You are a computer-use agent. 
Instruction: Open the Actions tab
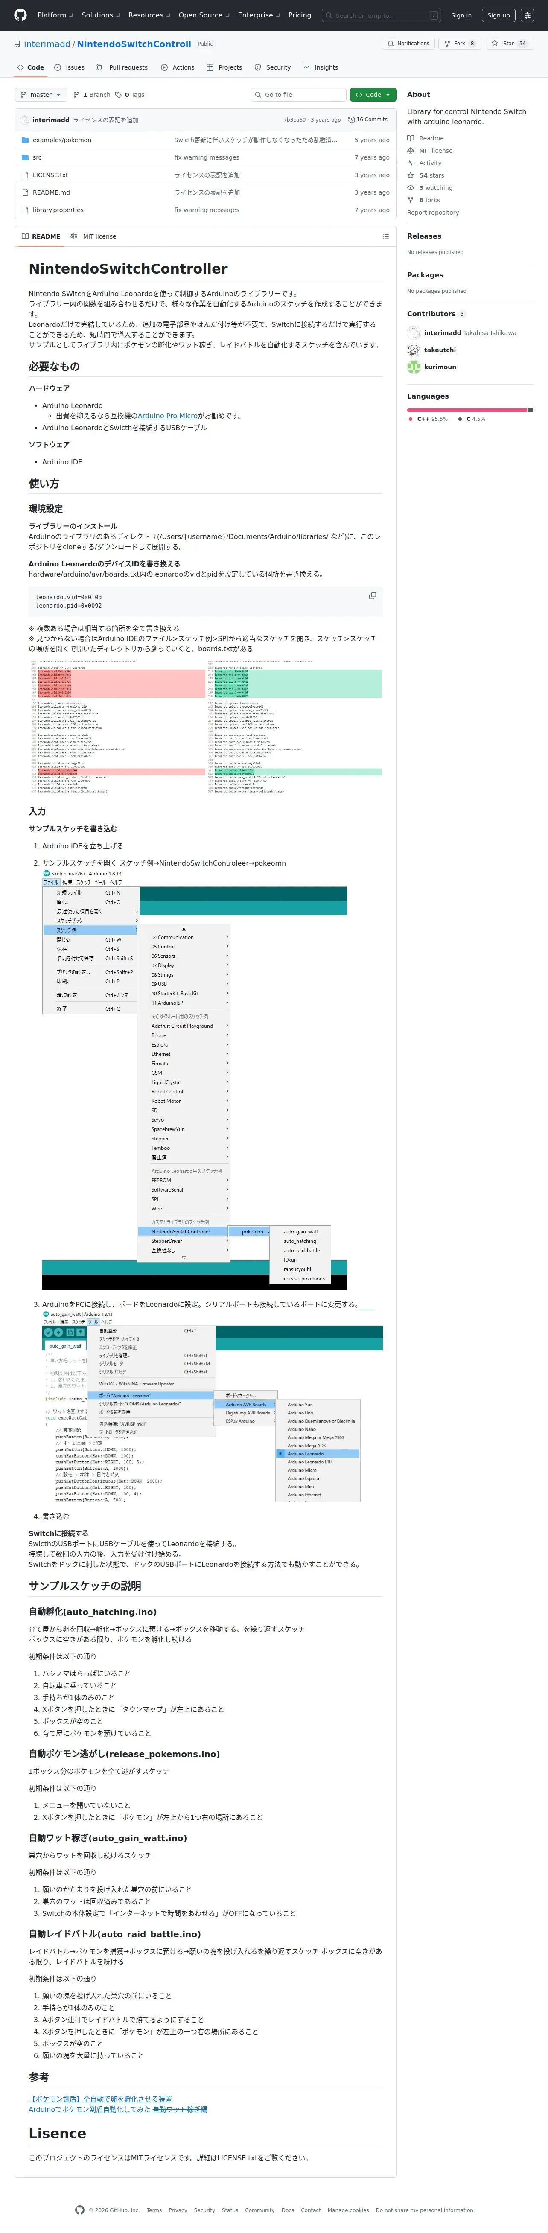(178, 67)
